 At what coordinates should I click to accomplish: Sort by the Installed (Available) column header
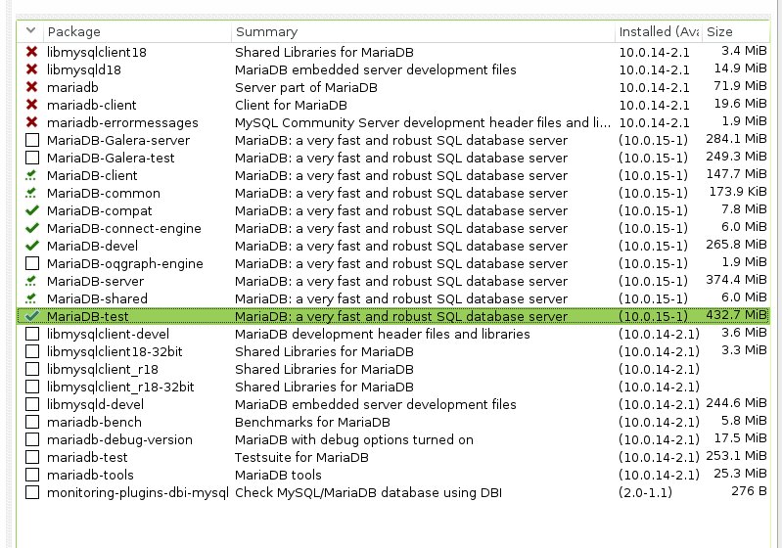point(659,31)
